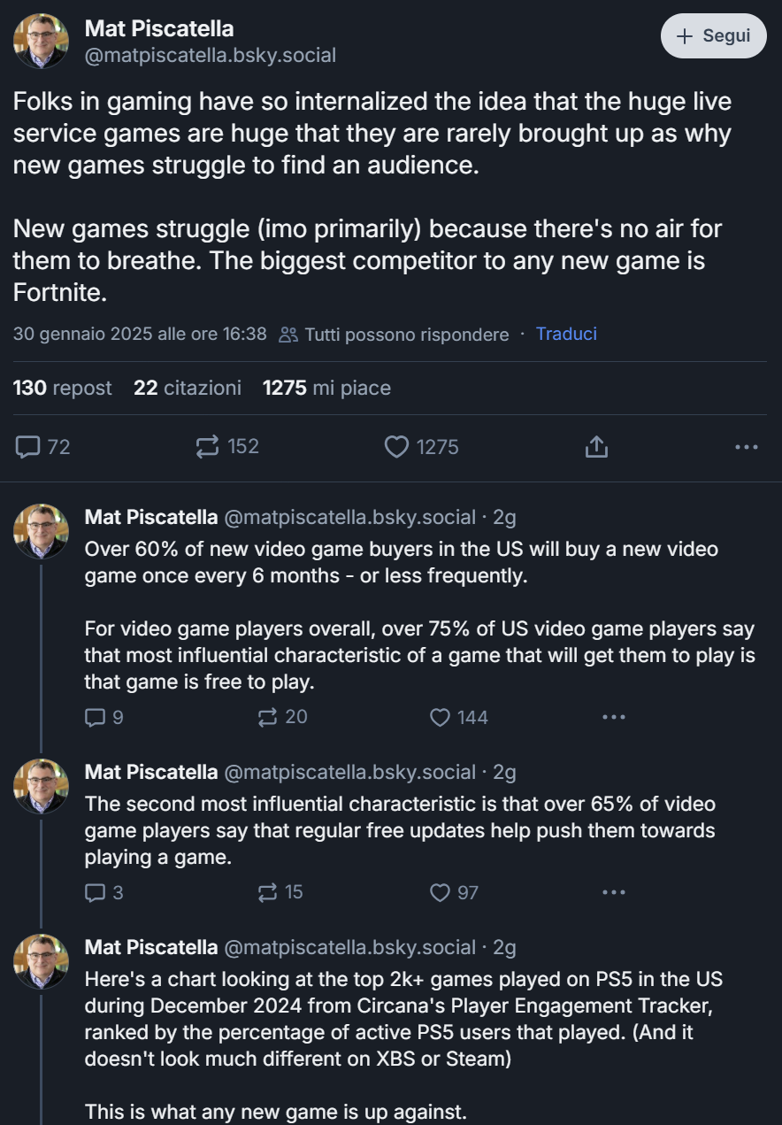Click the Tutti possono rispondere people icon
The height and width of the screenshot is (1125, 782).
(288, 335)
